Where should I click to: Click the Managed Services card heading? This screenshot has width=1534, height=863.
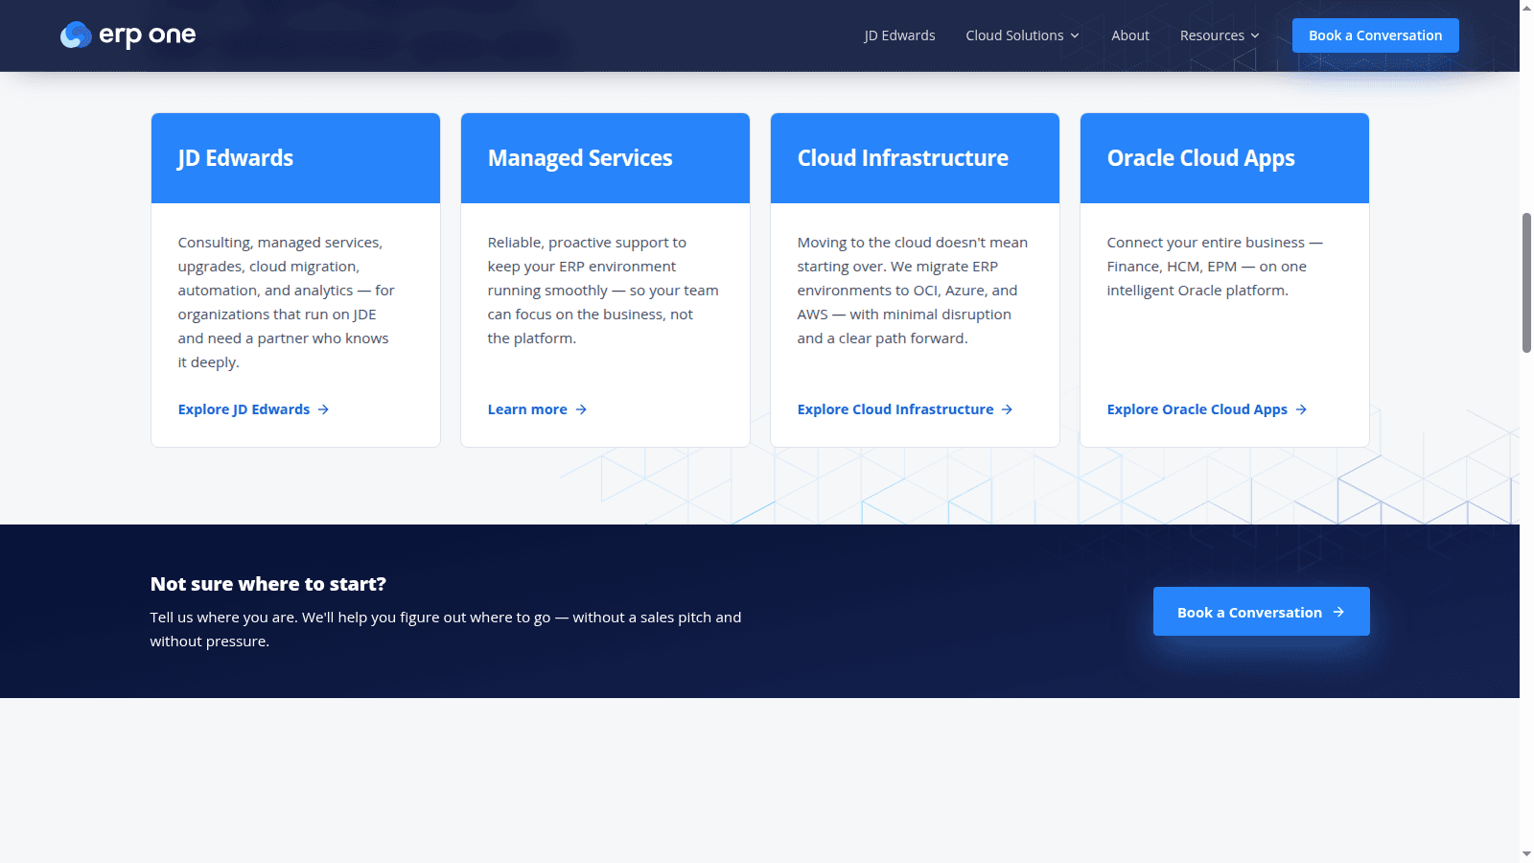tap(580, 158)
